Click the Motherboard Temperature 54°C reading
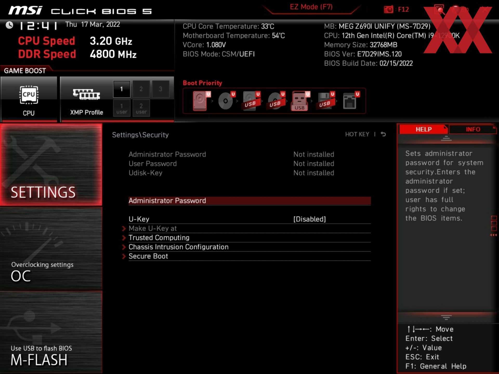Screen dimensions: 499x374 point(234,36)
